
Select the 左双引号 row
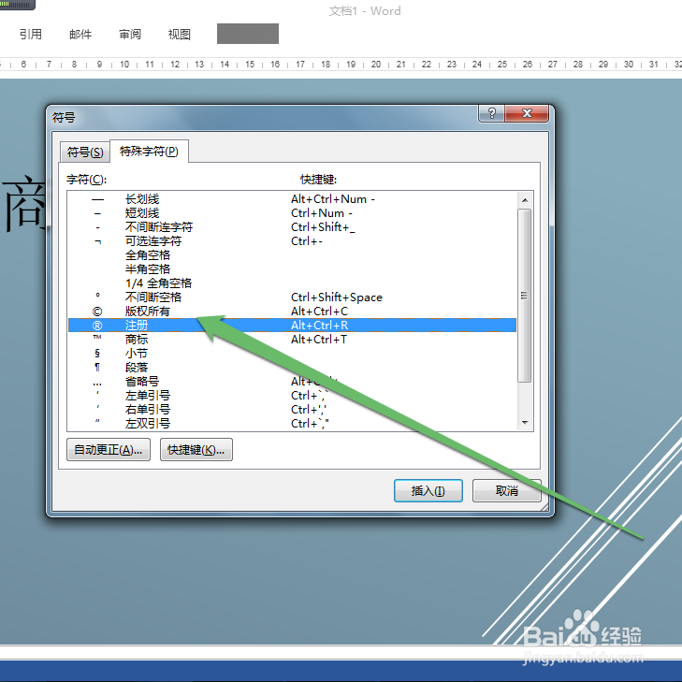click(x=292, y=423)
